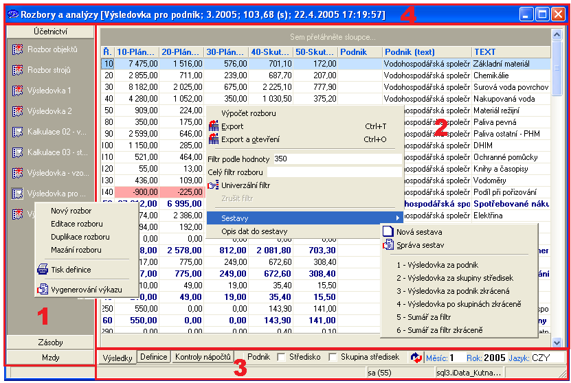The image size is (571, 383).
Task: Click the Tisk definice printer icon
Action: pyautogui.click(x=43, y=270)
